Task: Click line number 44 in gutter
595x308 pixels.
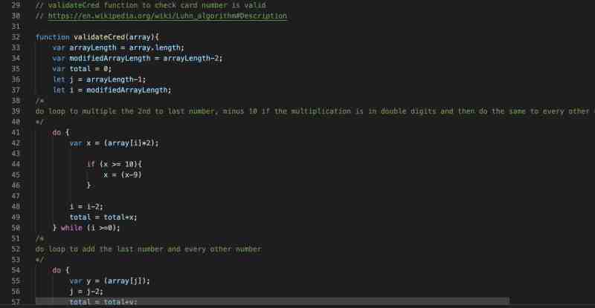Action: 16,165
